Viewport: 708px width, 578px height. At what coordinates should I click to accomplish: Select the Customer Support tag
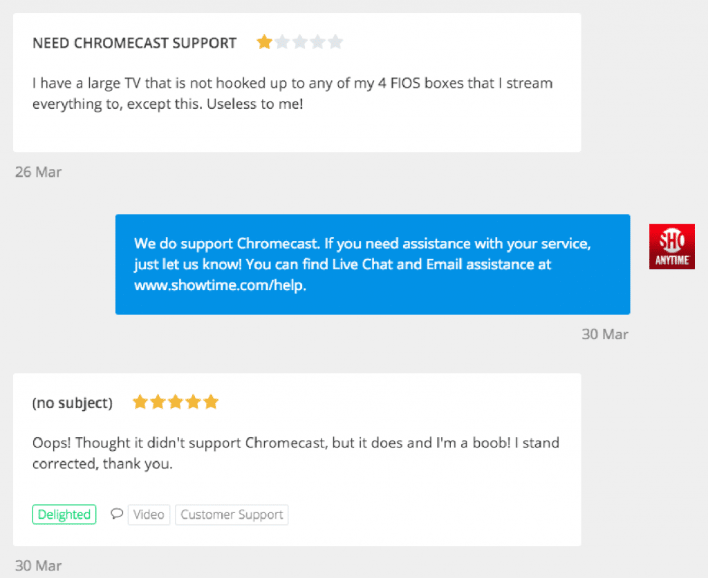tap(231, 514)
